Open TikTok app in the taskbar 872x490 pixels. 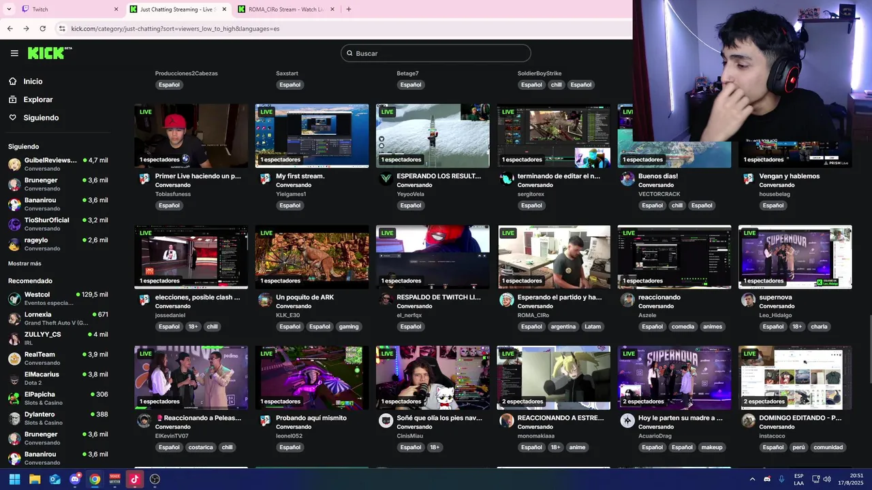tap(135, 479)
